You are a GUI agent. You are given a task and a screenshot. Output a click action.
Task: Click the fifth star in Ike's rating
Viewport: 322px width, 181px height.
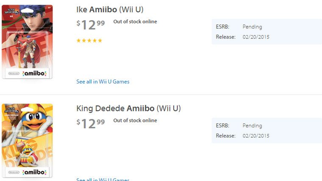[100, 41]
